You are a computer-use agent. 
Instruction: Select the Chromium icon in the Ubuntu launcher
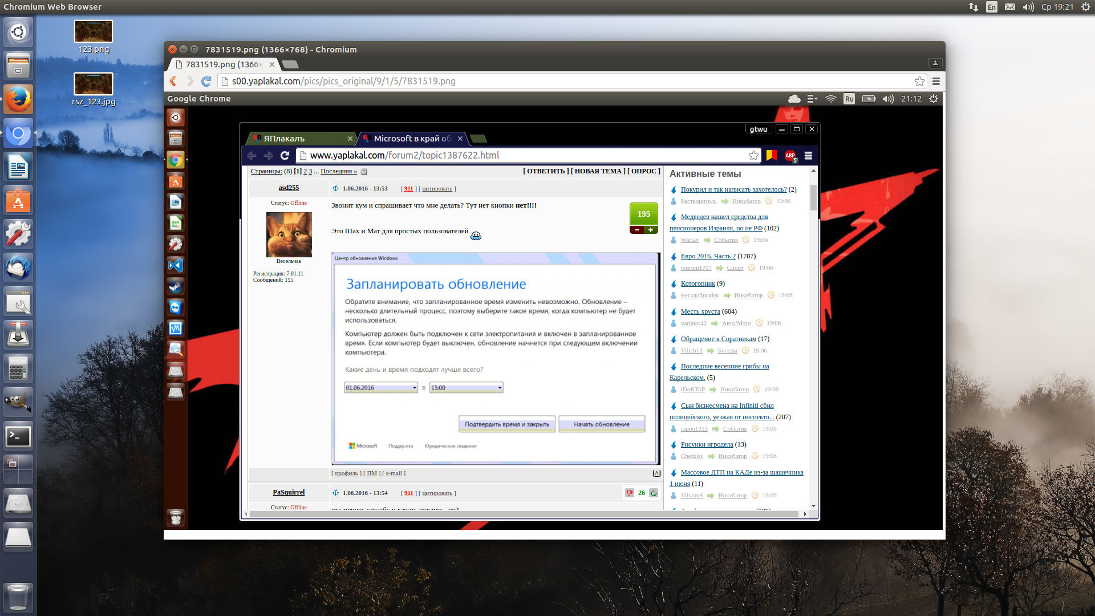(x=18, y=133)
